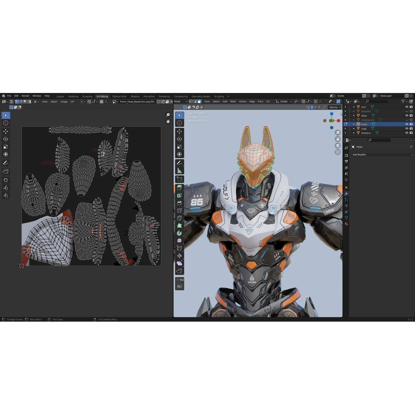Click the Image menu in UV editor
The width and height of the screenshot is (415, 415).
pyautogui.click(x=64, y=101)
